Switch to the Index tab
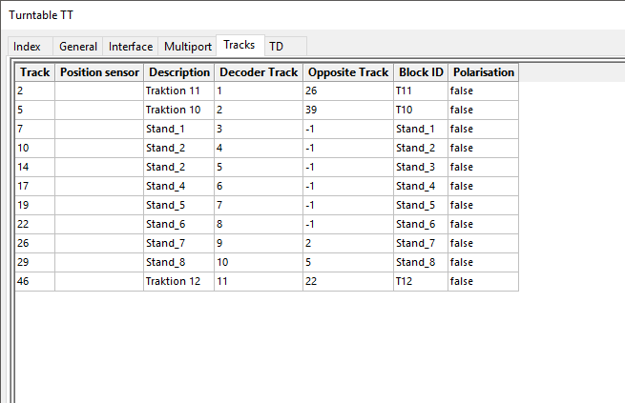The image size is (625, 403). pyautogui.click(x=27, y=46)
